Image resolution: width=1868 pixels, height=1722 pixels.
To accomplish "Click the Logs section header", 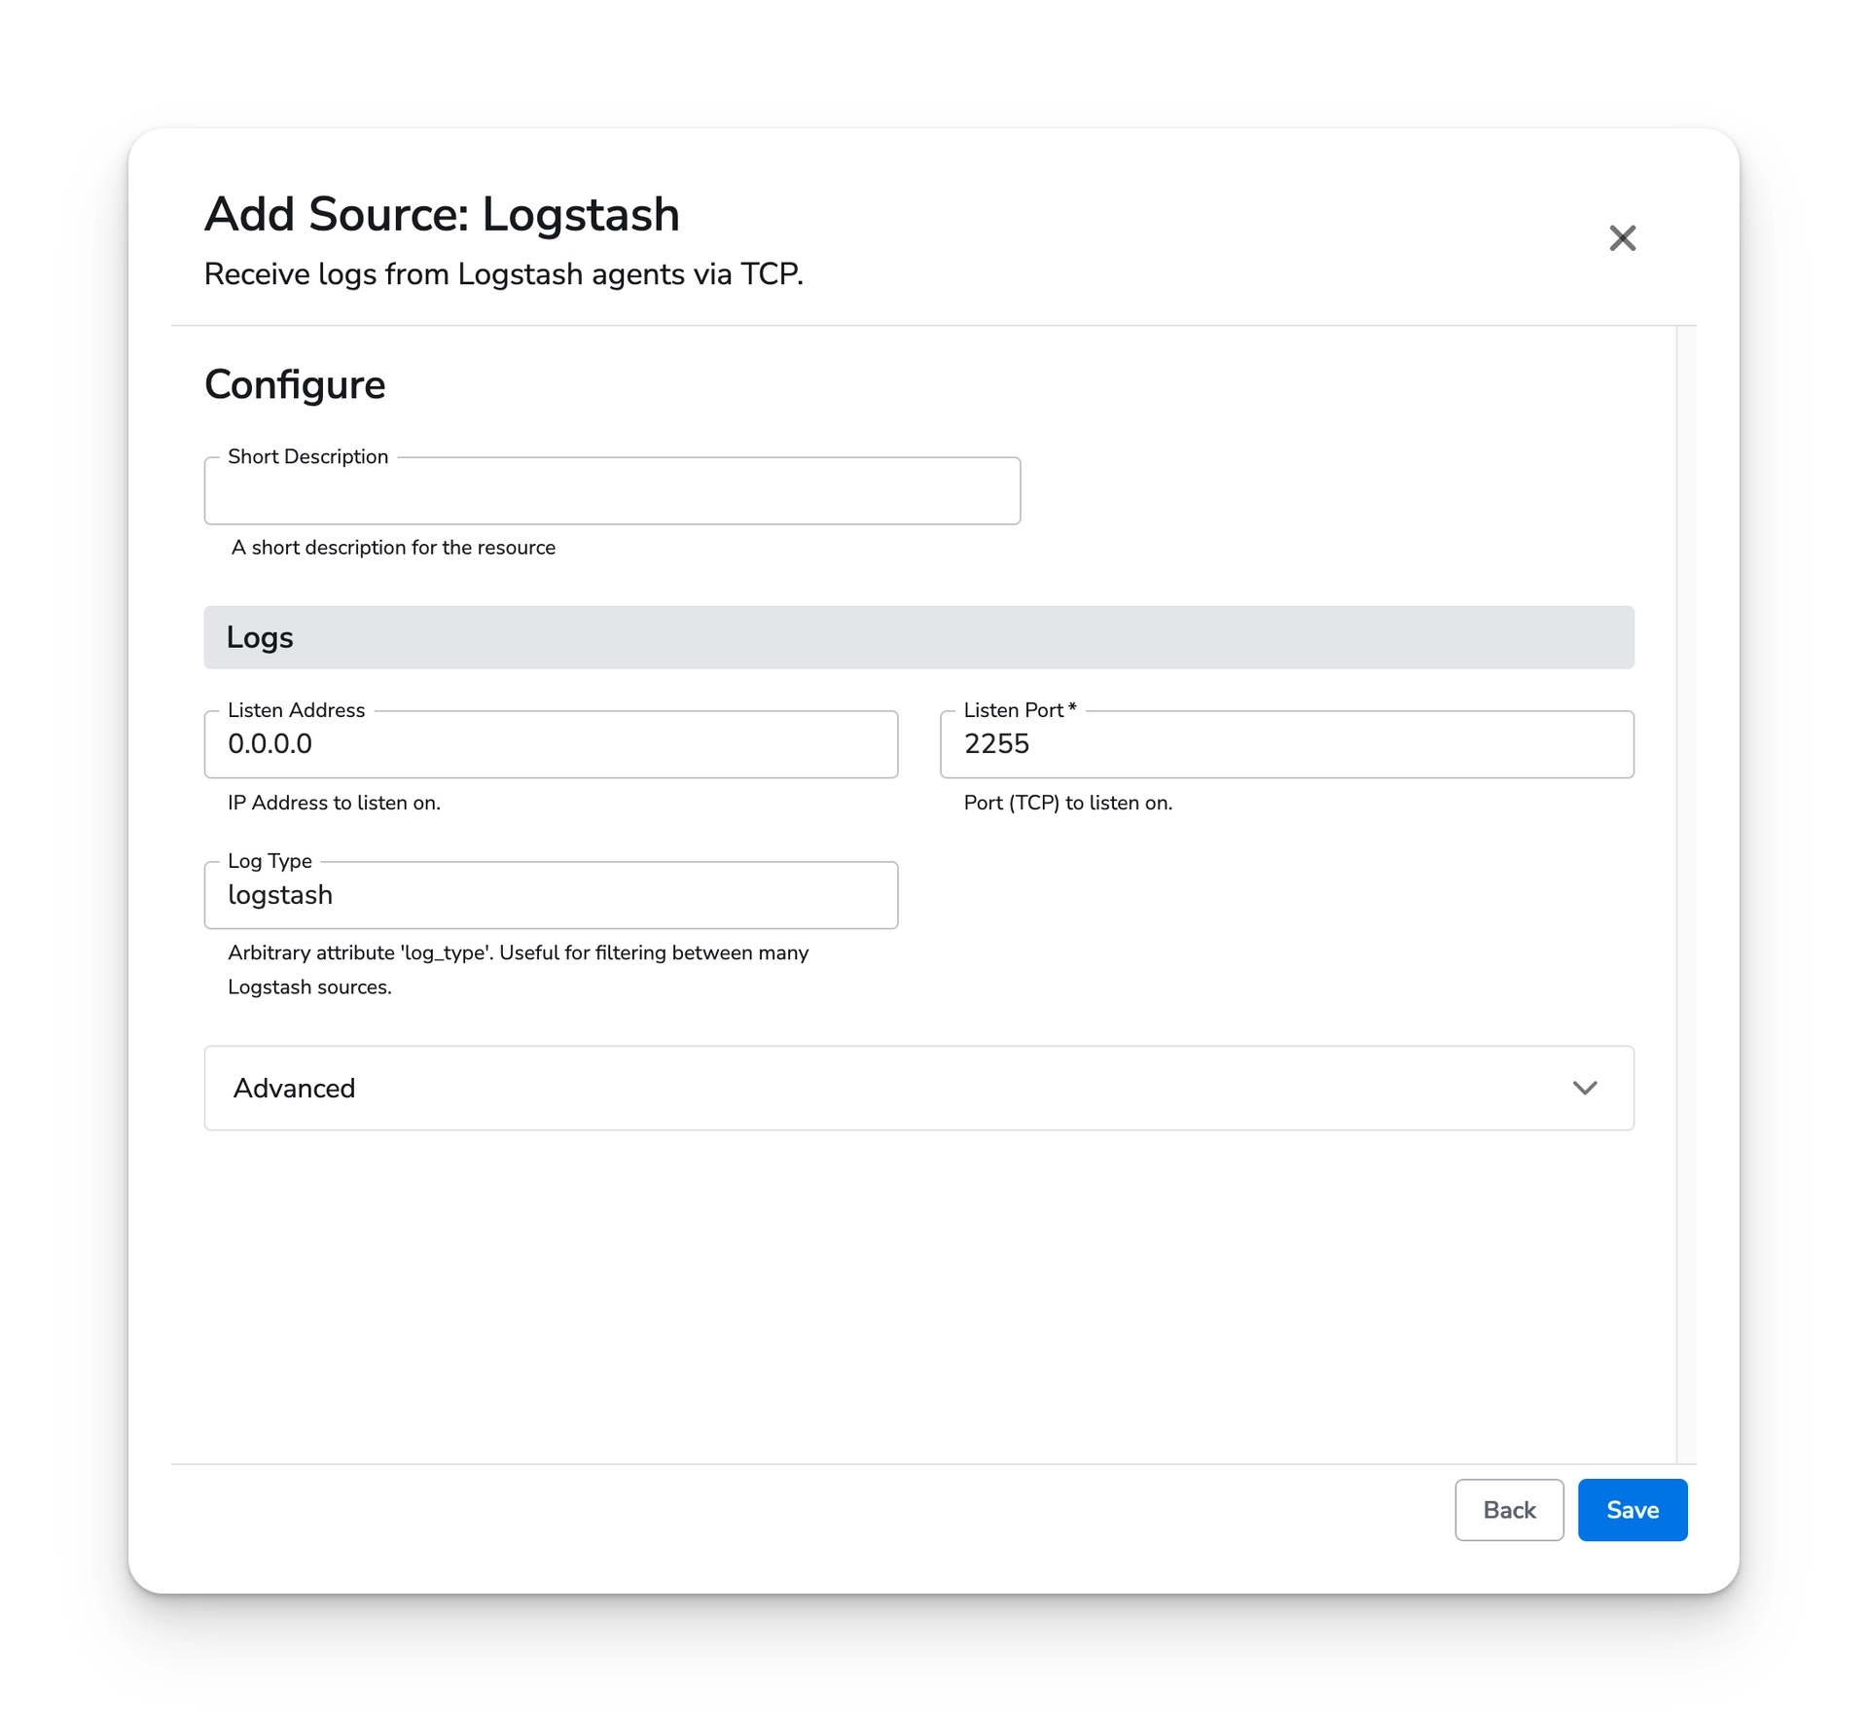I will [x=260, y=637].
